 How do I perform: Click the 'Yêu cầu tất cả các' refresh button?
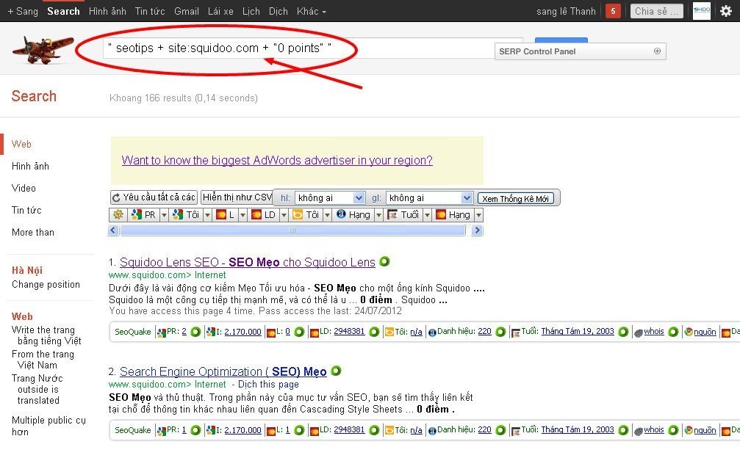(x=154, y=197)
